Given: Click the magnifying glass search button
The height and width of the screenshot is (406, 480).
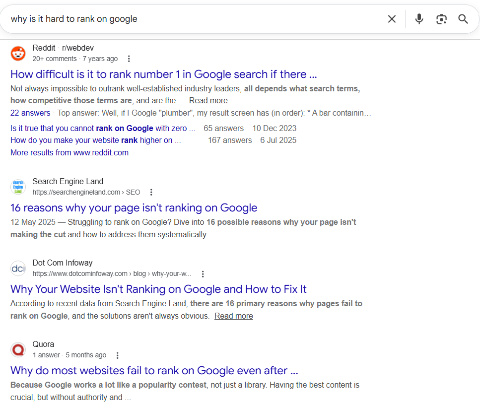Looking at the screenshot, I should (463, 19).
